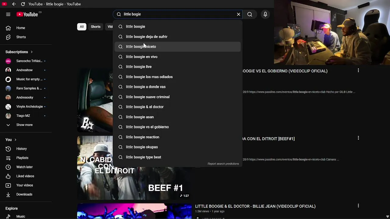Select the All filter chip
390x219 pixels.
(82, 27)
